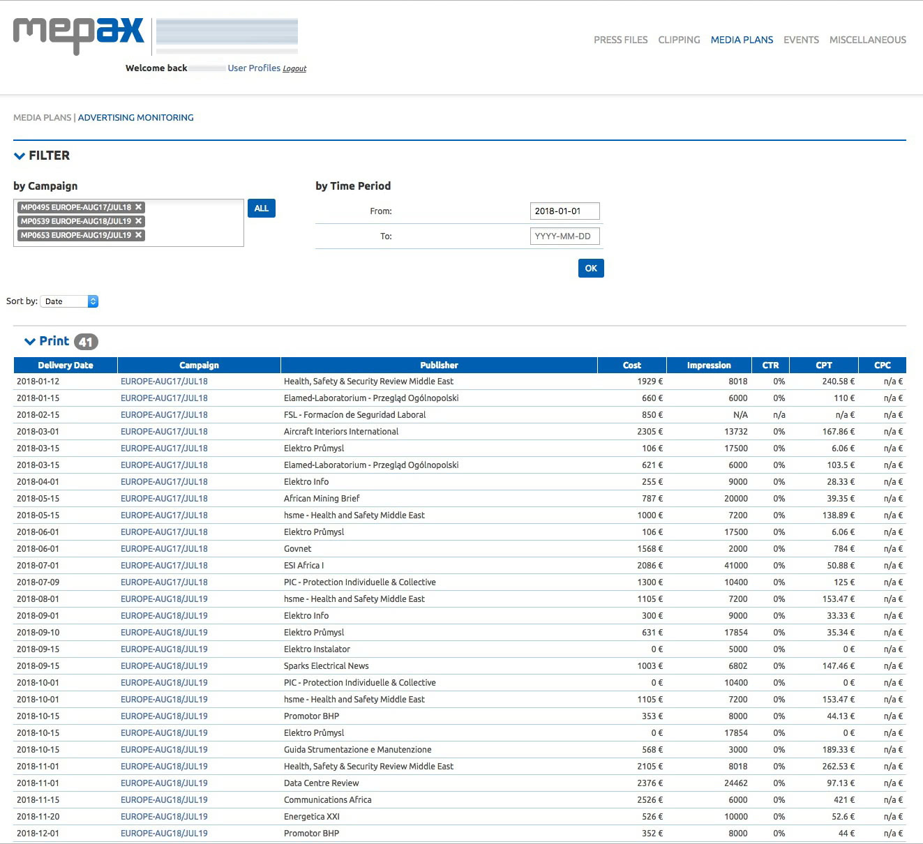Image resolution: width=923 pixels, height=844 pixels.
Task: Select publisher FSL - Formacion de Seguridad Laboral
Action: pos(354,415)
